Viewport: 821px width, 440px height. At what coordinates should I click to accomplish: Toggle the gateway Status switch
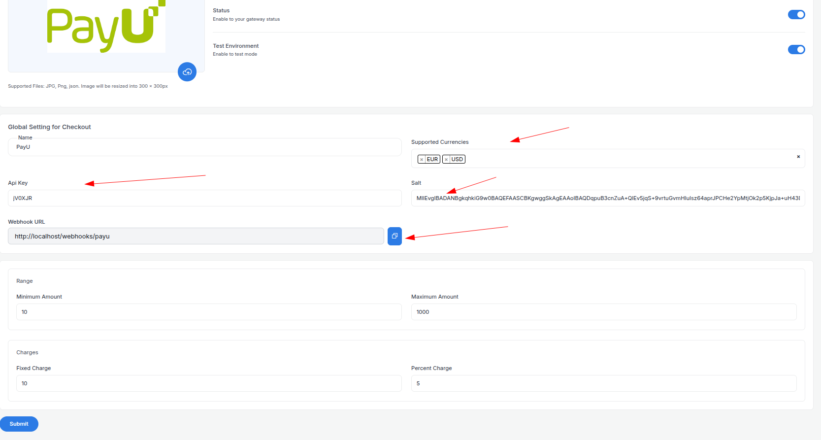(x=796, y=15)
